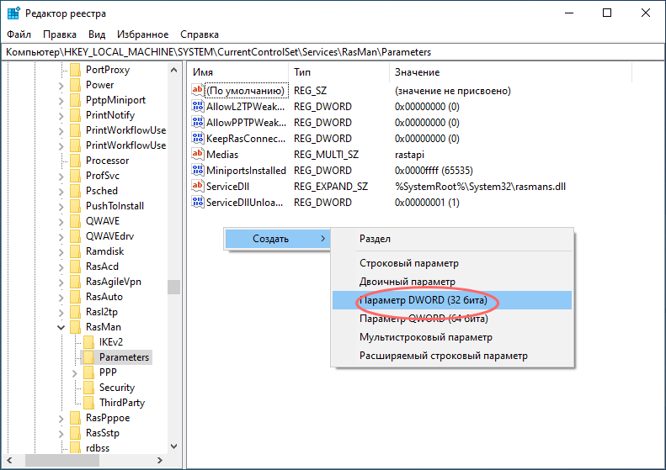Choose Двоичный параметр in submenu
666x470 pixels.
452,282
